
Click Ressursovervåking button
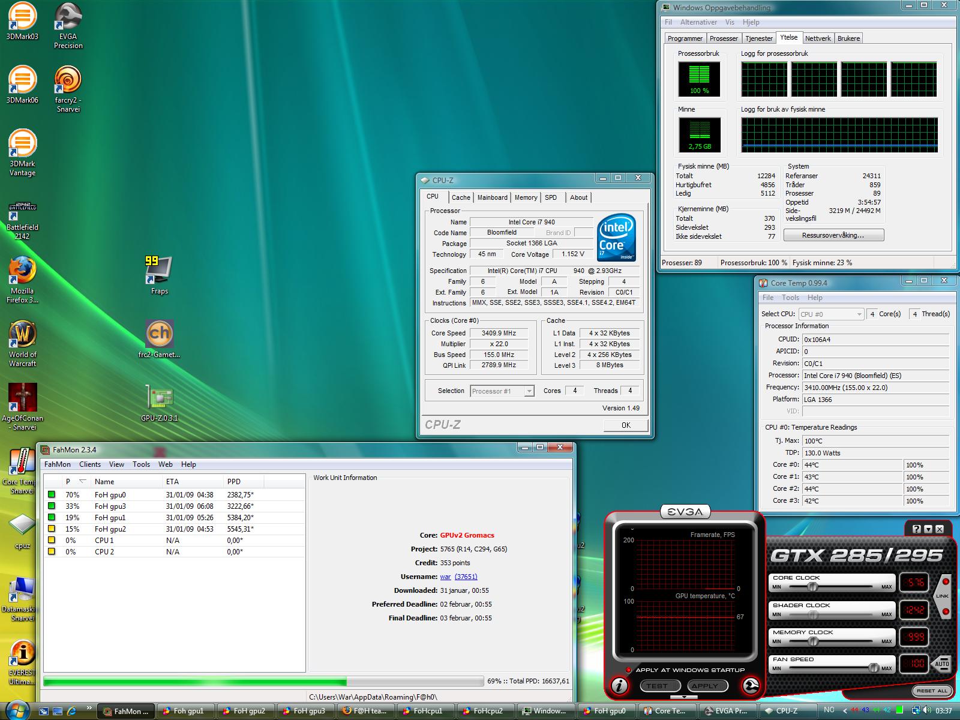point(833,235)
